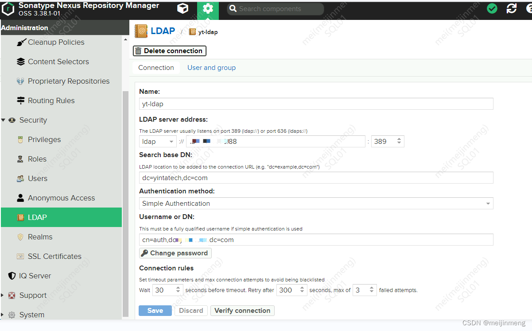Click the SSL Certificates icon
This screenshot has height=331, width=532.
tap(20, 257)
